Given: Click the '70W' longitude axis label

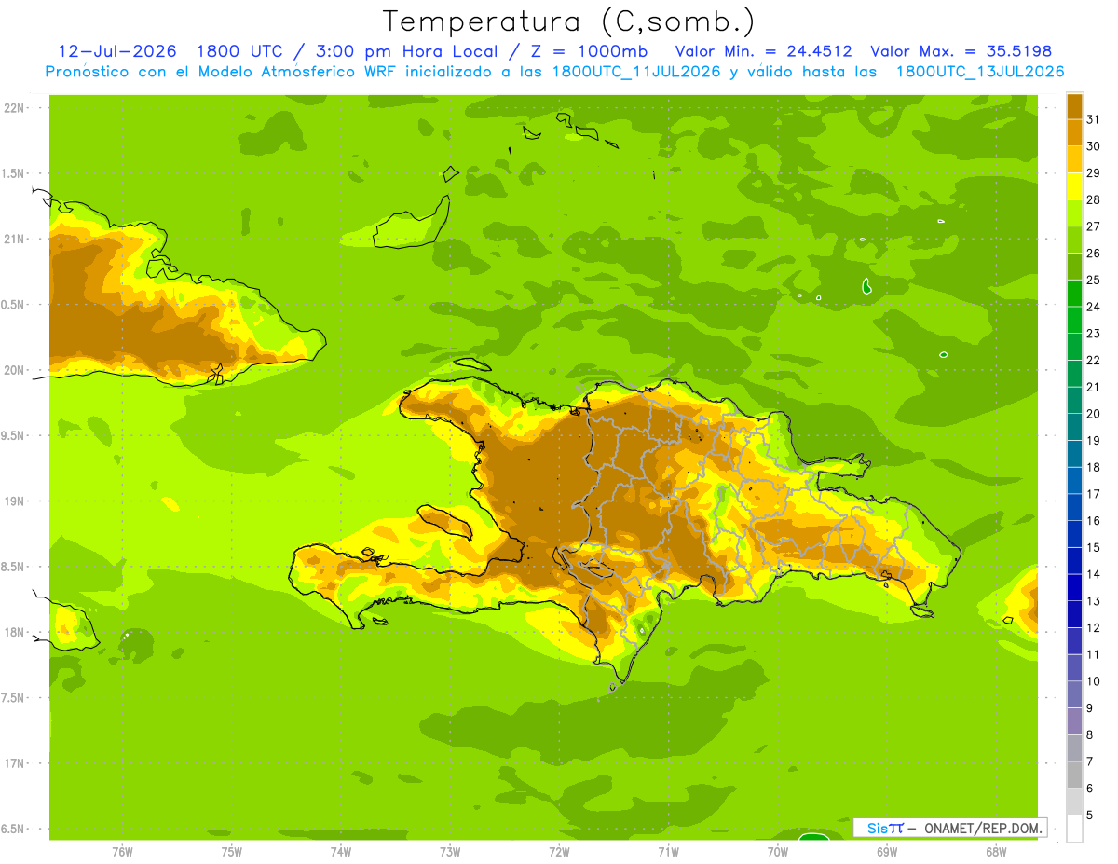Looking at the screenshot, I should [x=778, y=852].
